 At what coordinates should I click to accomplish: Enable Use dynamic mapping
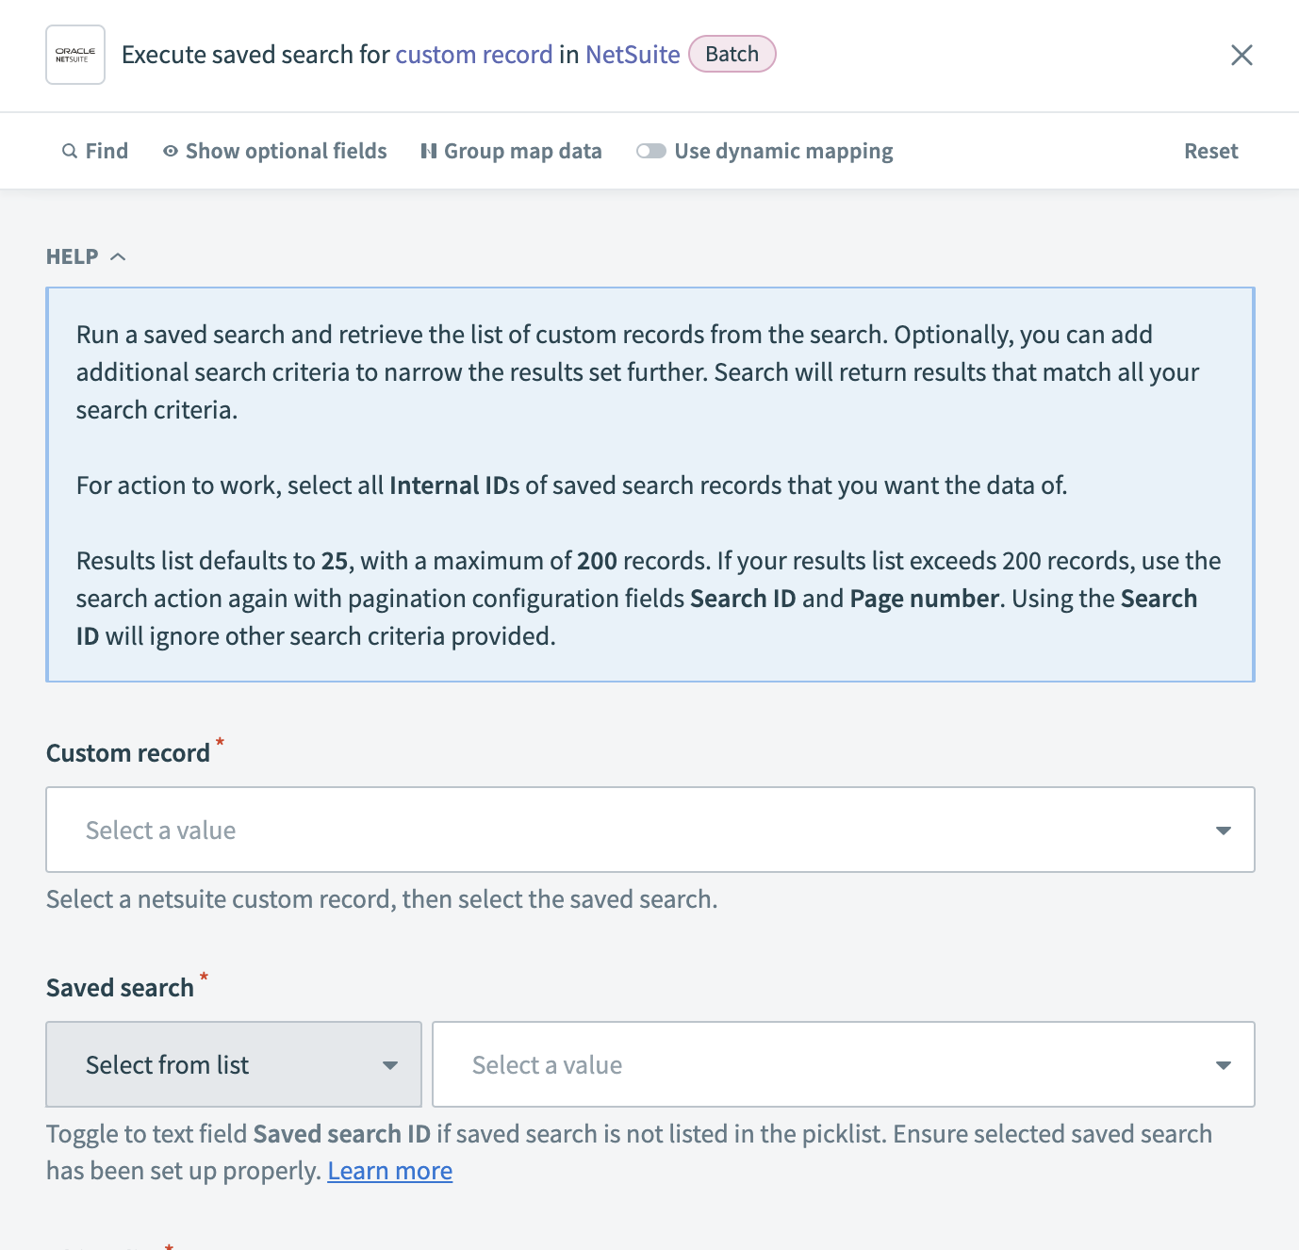[x=650, y=151]
